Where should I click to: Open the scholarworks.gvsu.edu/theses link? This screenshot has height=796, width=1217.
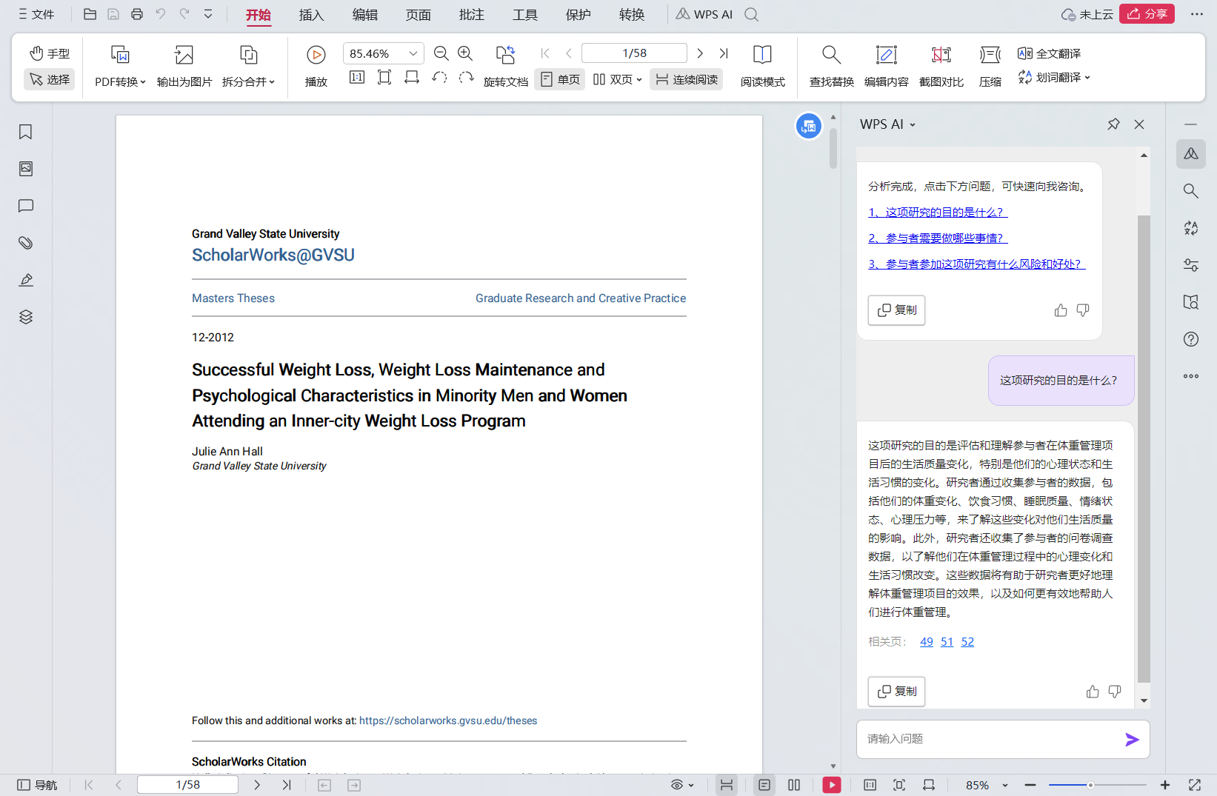448,720
